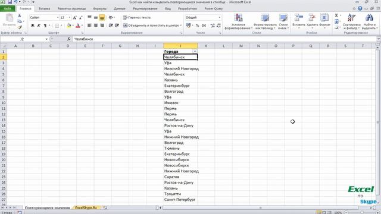Open the filter dropdown in Города header
The image size is (381, 214).
point(195,52)
